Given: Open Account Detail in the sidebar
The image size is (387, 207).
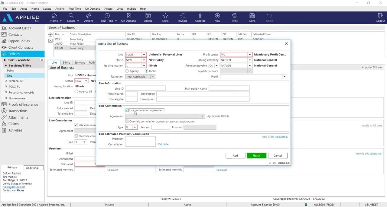Looking at the screenshot, I should click(x=20, y=28).
